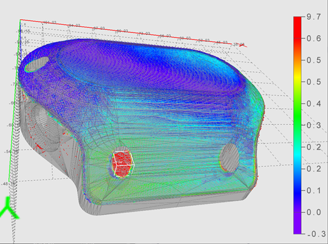Click the green axis trihedron icon
Viewport: 328px width, 244px height.
pos(8,208)
